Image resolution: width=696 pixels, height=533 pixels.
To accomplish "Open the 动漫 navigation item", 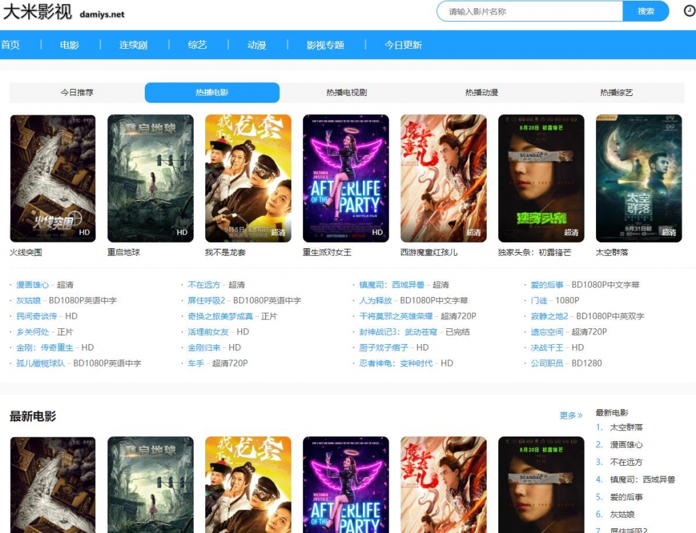I will [x=256, y=45].
